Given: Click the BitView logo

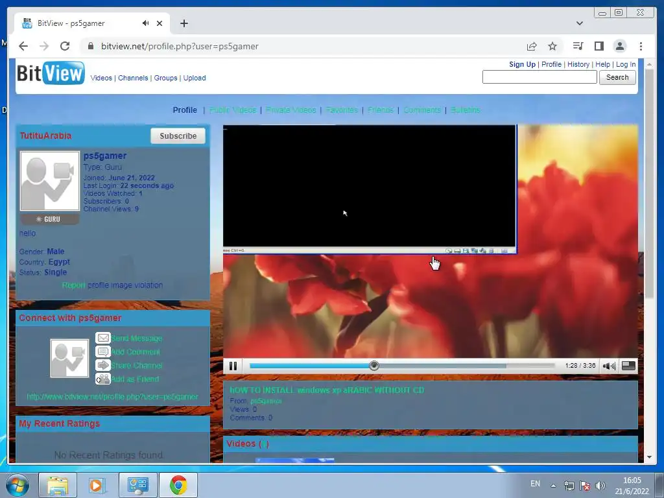Looking at the screenshot, I should pyautogui.click(x=51, y=73).
